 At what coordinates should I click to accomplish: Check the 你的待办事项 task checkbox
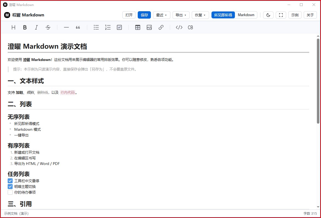pos(10,192)
